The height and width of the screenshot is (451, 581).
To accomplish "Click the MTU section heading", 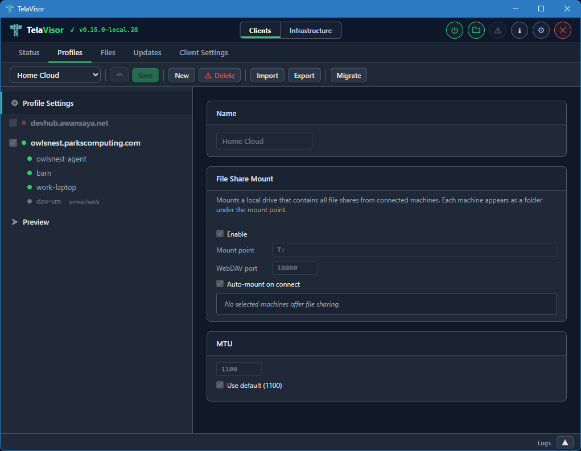I will 224,344.
